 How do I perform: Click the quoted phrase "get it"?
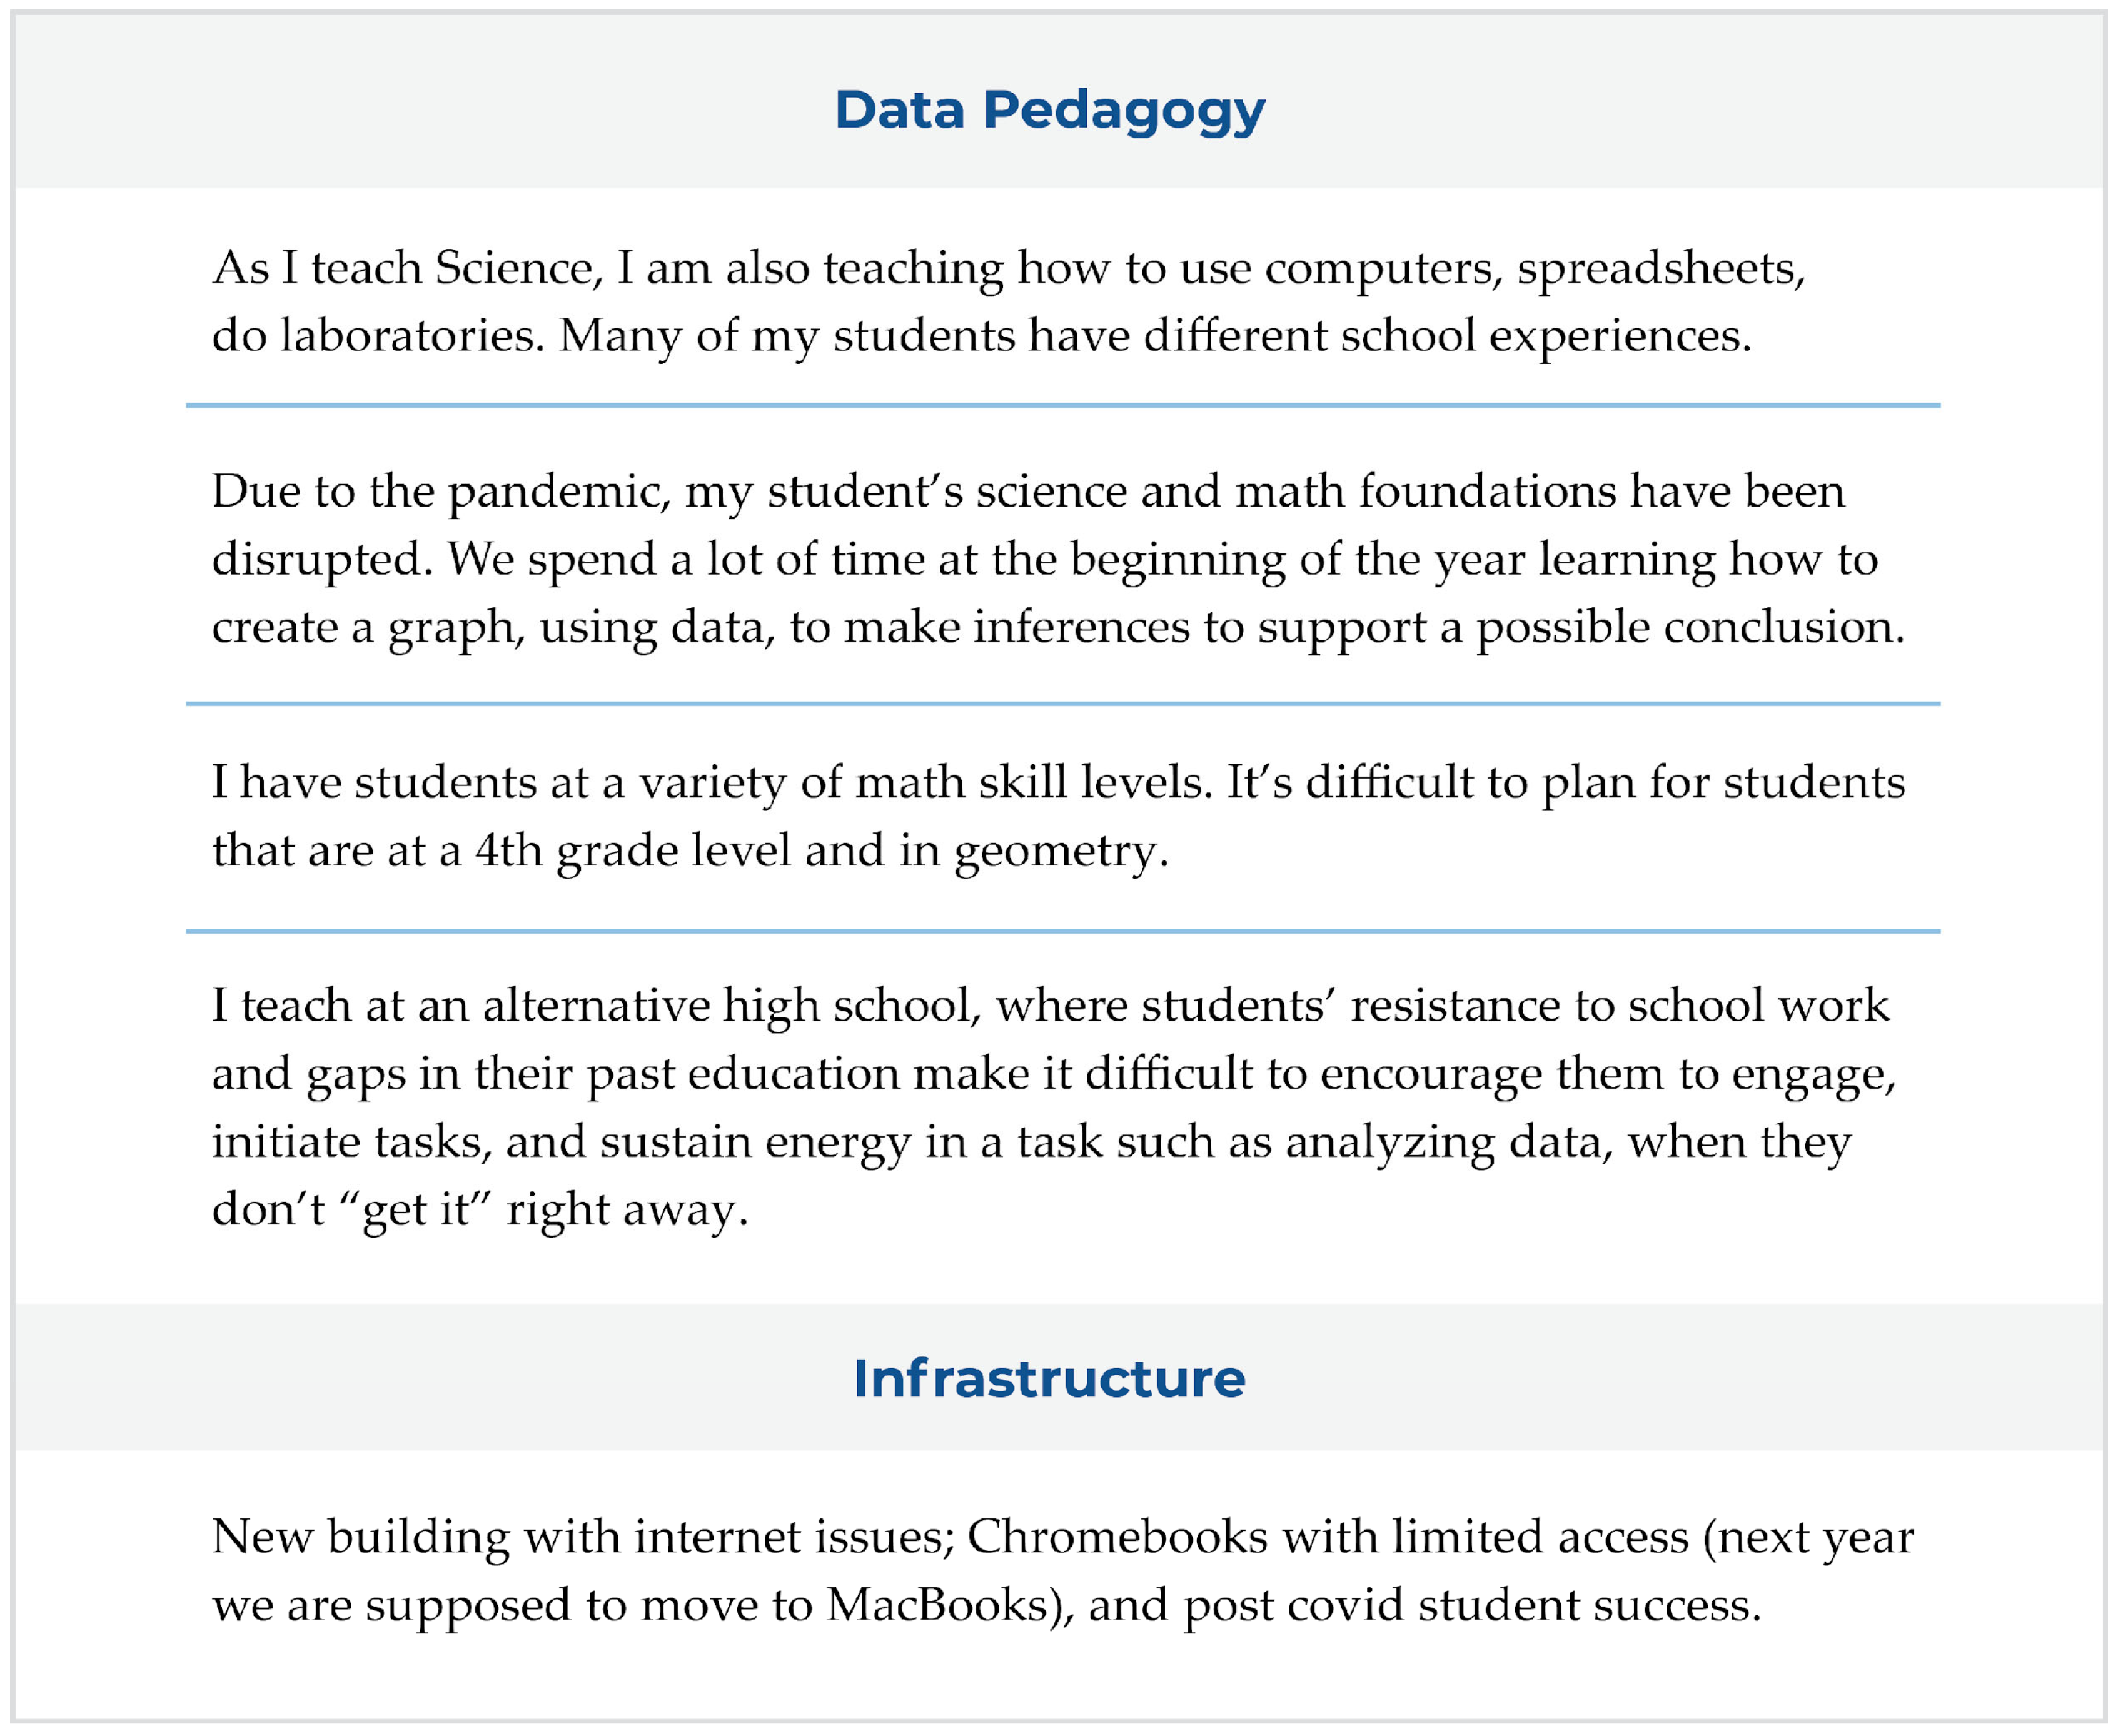(x=414, y=1210)
